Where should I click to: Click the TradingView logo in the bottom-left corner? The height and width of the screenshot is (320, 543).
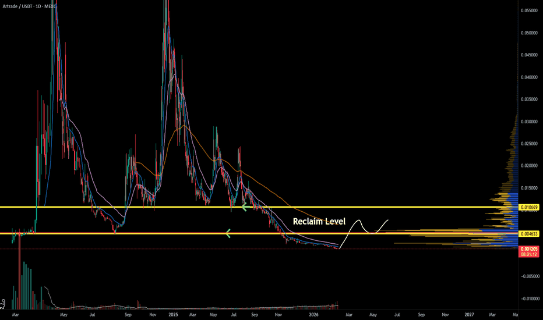(3, 304)
